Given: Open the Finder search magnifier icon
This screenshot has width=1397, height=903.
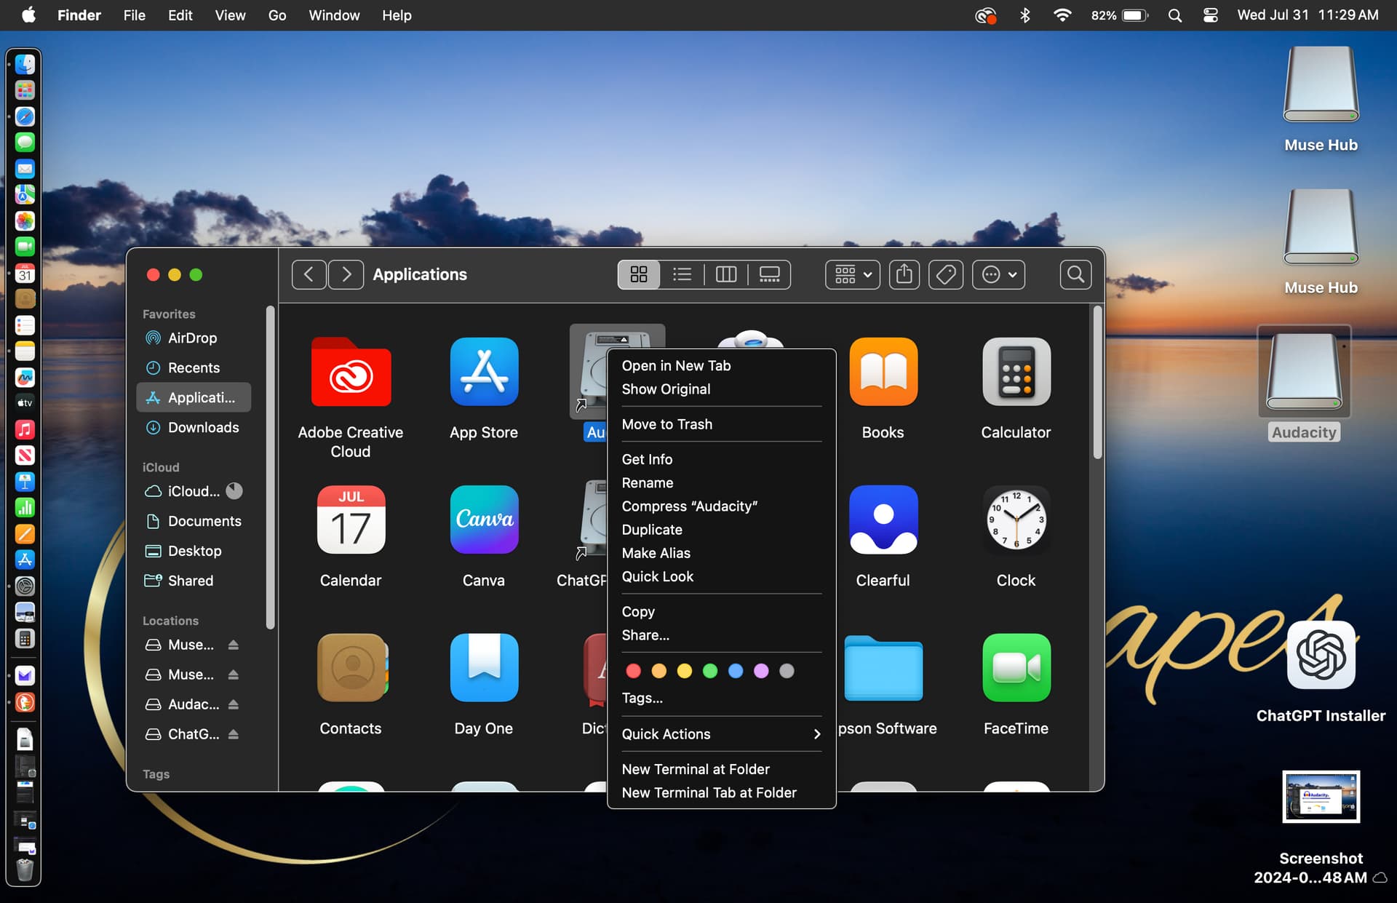Looking at the screenshot, I should point(1075,274).
